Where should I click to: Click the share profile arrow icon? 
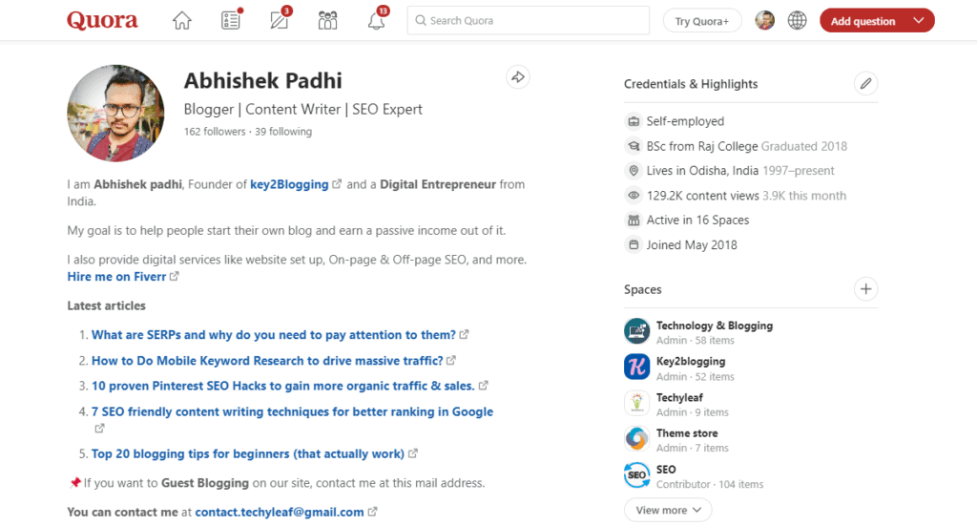(518, 77)
